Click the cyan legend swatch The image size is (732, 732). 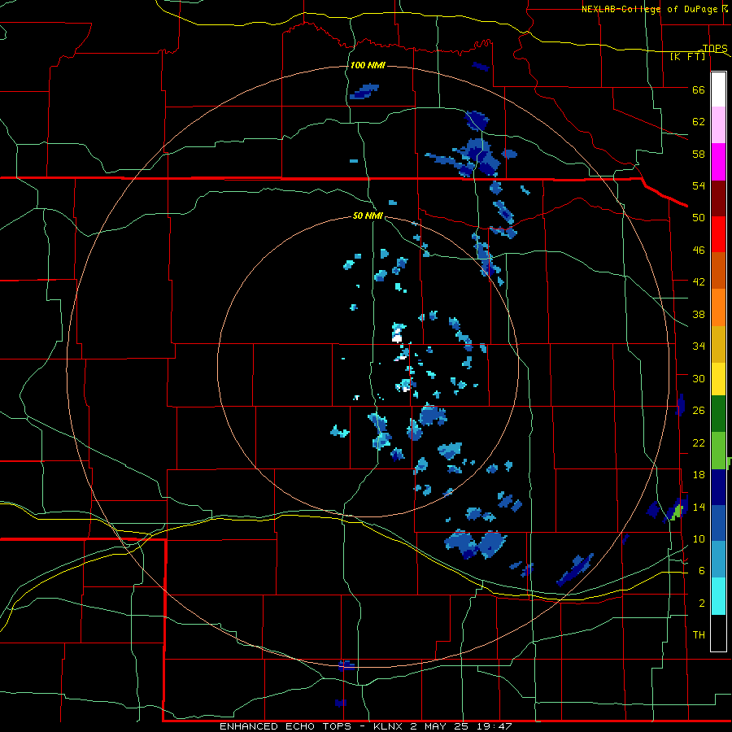pos(718,595)
